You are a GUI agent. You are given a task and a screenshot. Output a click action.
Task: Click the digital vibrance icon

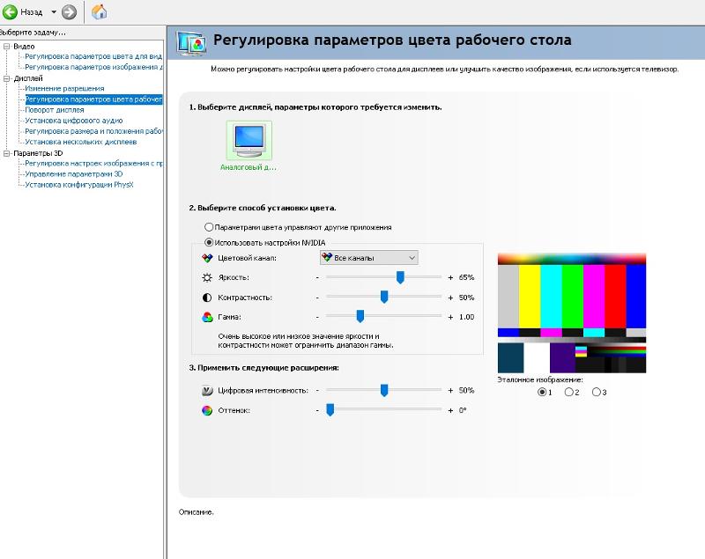(x=207, y=391)
